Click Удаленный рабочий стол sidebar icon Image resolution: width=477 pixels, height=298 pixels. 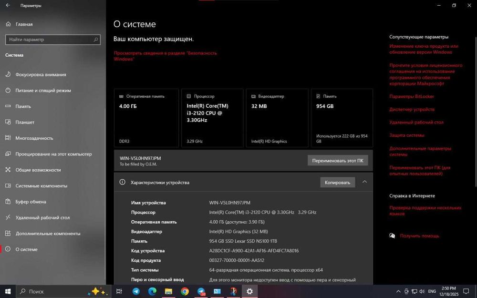pyautogui.click(x=8, y=217)
